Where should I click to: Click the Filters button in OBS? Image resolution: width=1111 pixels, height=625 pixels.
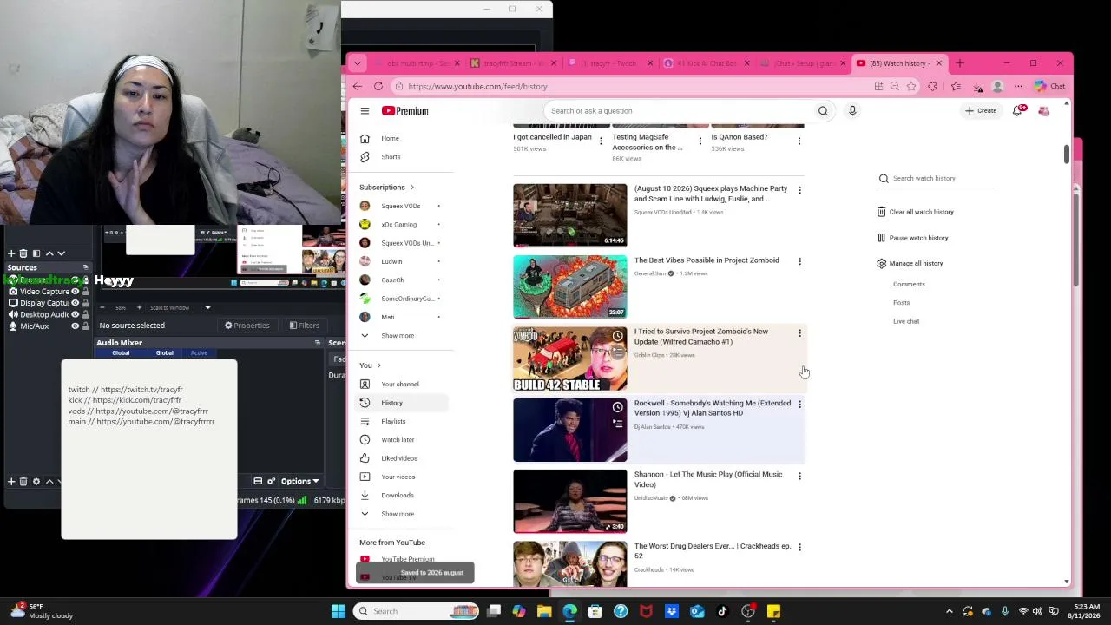[x=304, y=326]
